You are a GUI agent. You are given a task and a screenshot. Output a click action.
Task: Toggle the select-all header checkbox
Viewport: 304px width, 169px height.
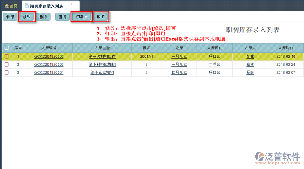6,48
